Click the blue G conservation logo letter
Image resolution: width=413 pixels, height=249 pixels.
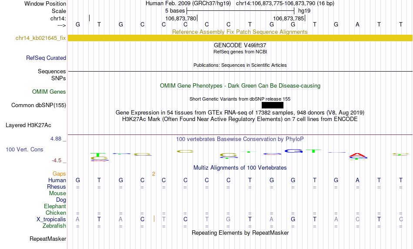294,151
